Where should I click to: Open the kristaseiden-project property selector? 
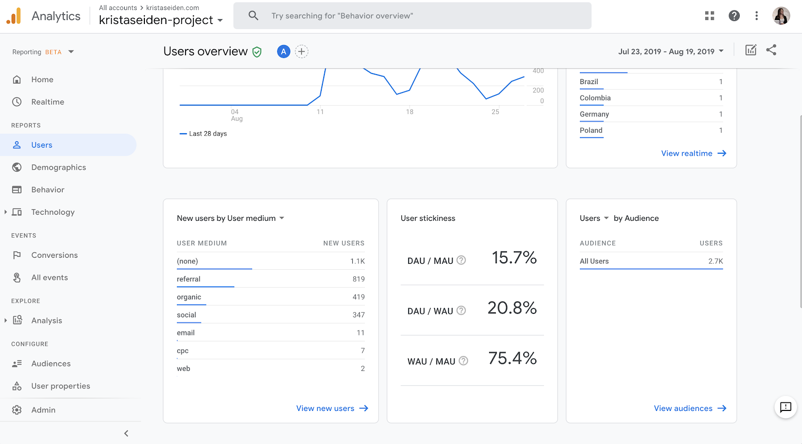pyautogui.click(x=160, y=20)
